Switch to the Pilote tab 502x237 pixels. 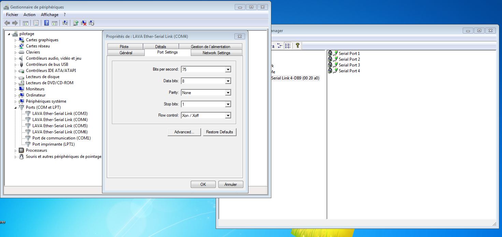coord(124,47)
